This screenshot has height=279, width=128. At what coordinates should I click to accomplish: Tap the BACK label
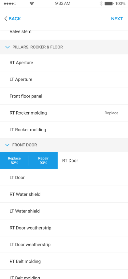coord(15,19)
